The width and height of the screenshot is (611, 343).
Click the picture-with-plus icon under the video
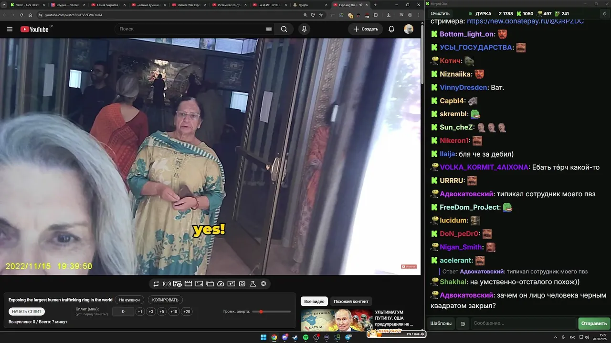[231, 284]
